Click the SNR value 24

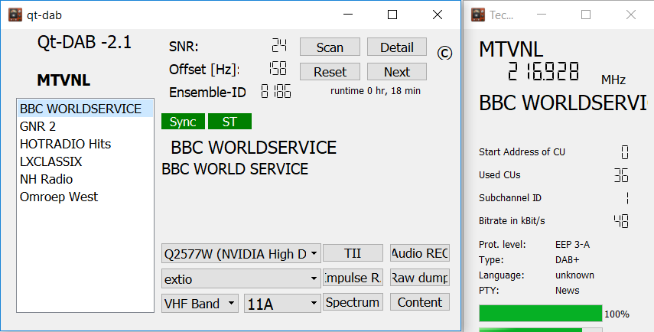[278, 45]
